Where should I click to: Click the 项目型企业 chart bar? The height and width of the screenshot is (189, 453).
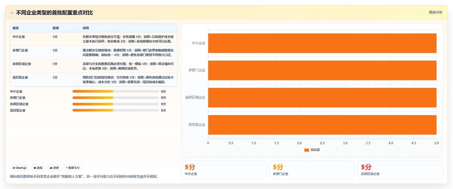[x=322, y=125]
